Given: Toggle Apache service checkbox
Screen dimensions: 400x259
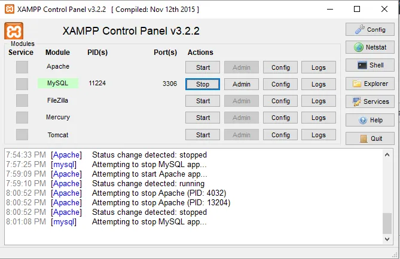Looking at the screenshot, I should coord(22,67).
